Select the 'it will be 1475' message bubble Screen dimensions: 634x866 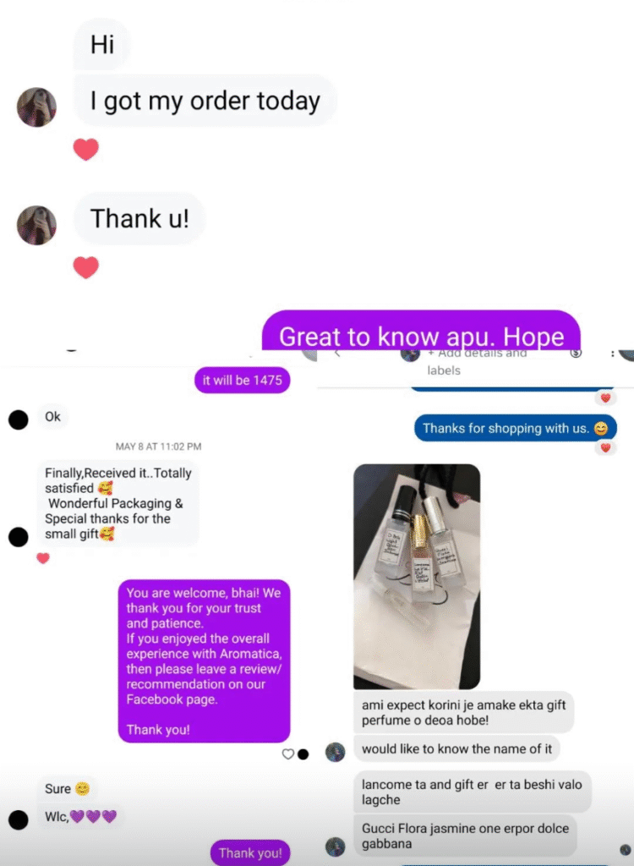point(242,380)
